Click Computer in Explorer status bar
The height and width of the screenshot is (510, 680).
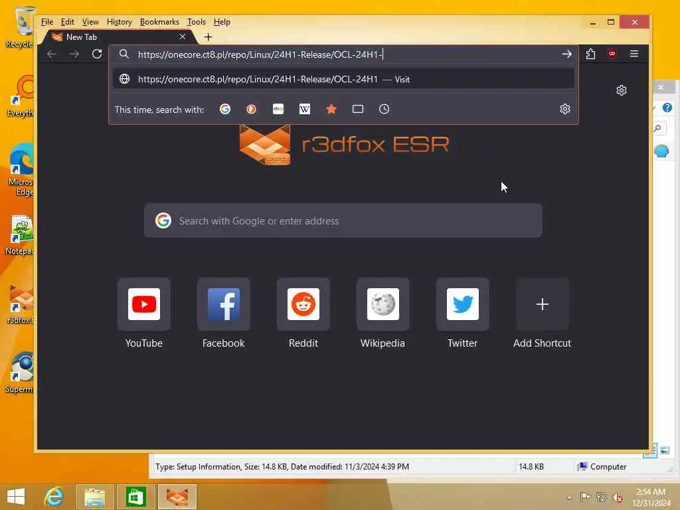point(602,467)
